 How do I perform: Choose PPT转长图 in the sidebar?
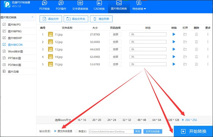pyautogui.click(x=18, y=58)
